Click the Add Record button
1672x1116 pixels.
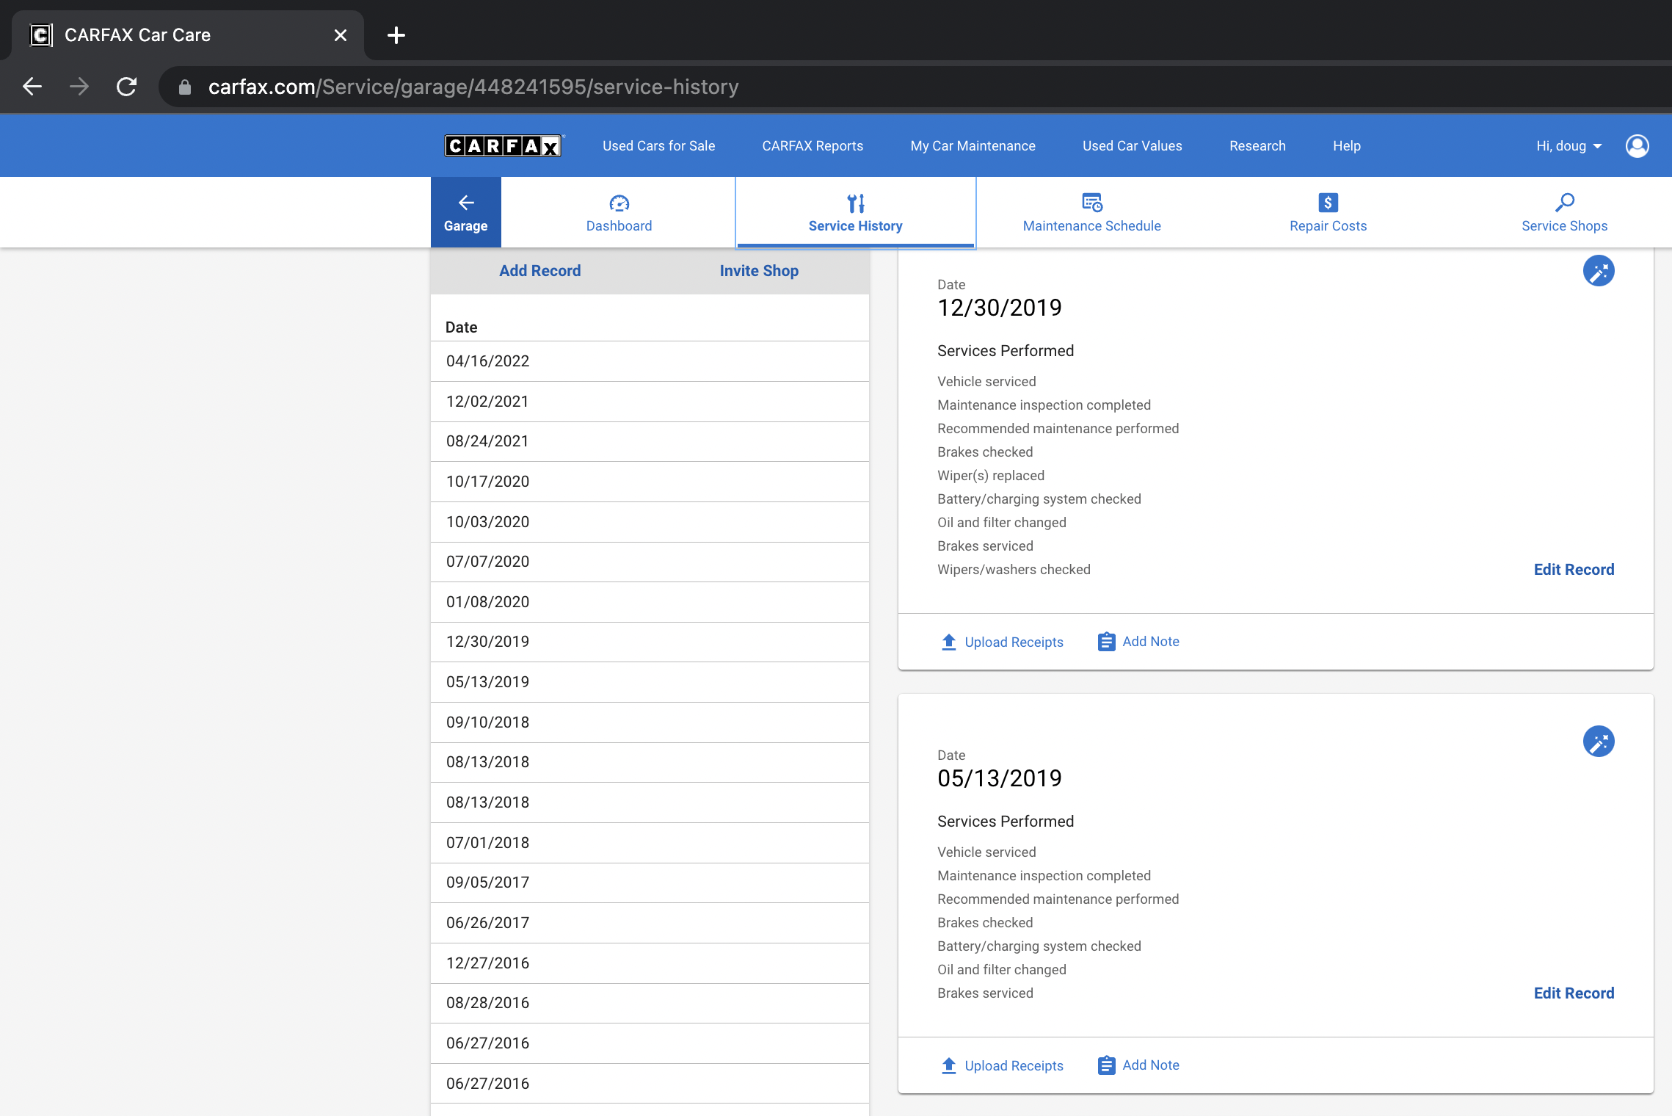[x=539, y=271]
